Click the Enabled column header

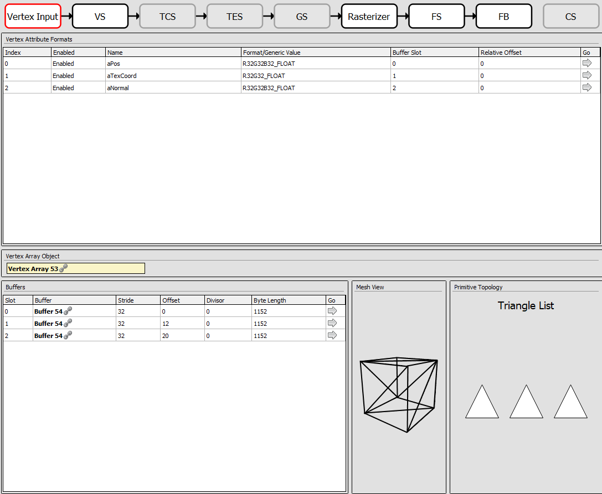click(x=78, y=53)
